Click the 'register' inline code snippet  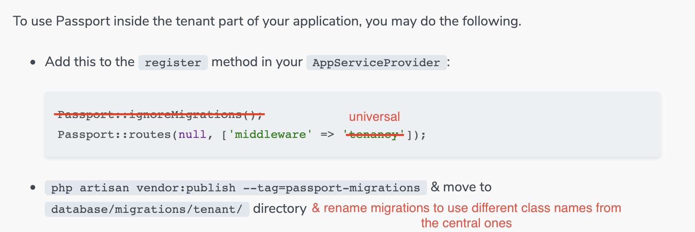173,63
